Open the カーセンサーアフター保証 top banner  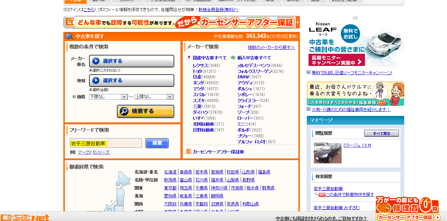(182, 22)
